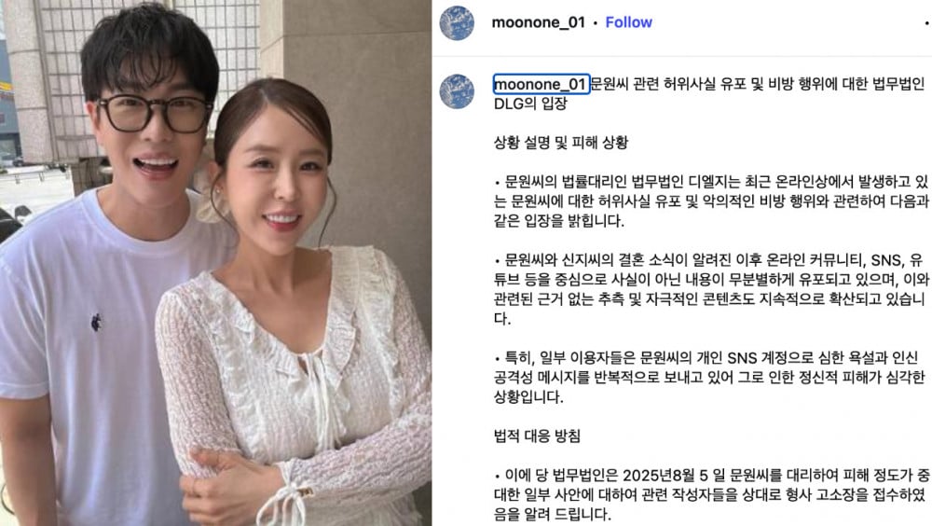Open the profile avatar in the post header

point(457,22)
